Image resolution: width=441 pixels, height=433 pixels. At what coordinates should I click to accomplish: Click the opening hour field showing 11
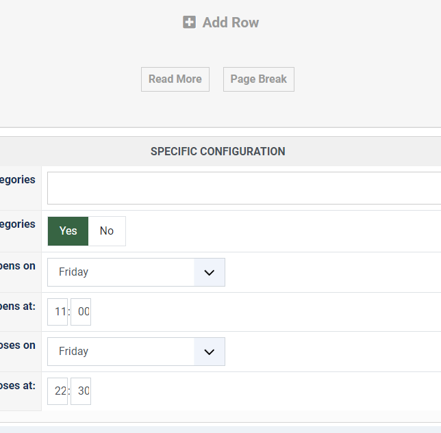coord(58,312)
